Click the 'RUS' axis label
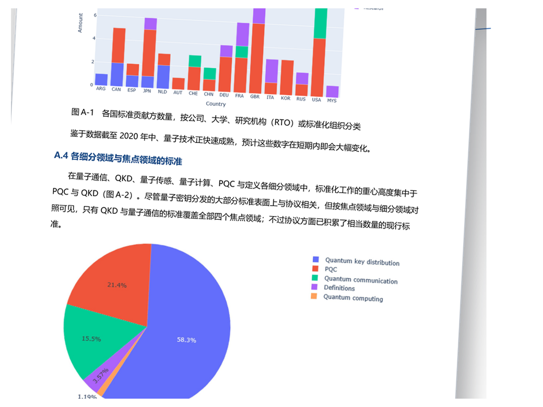The image size is (543, 407). pyautogui.click(x=301, y=99)
